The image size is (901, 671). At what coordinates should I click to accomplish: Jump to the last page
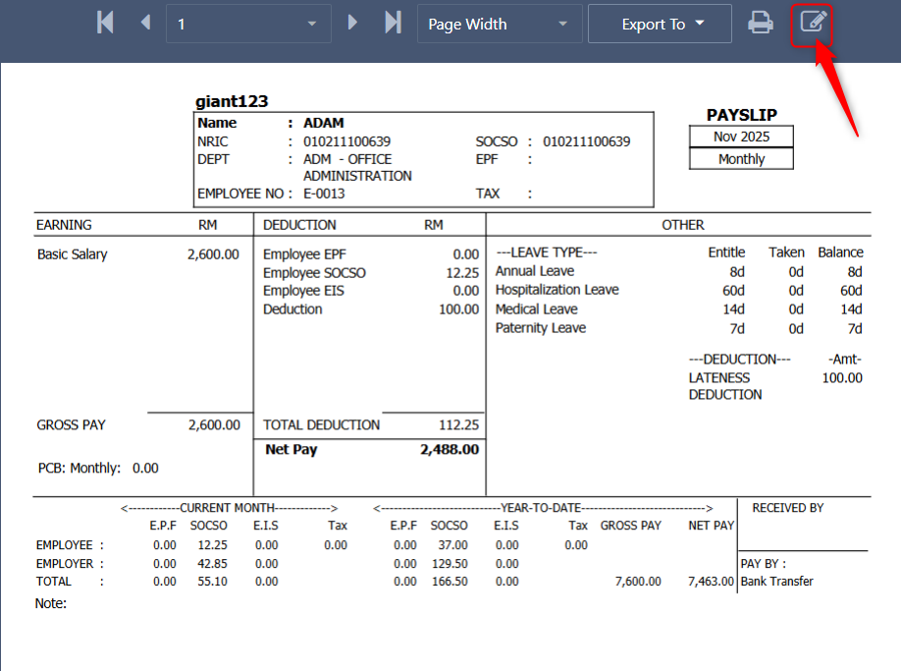pos(393,23)
